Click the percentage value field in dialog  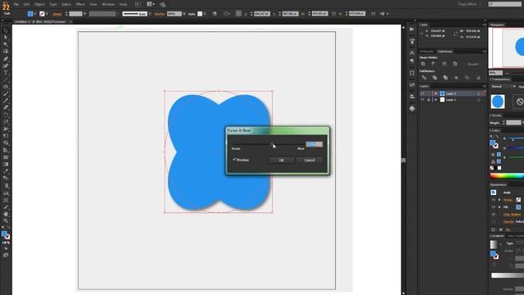click(314, 144)
